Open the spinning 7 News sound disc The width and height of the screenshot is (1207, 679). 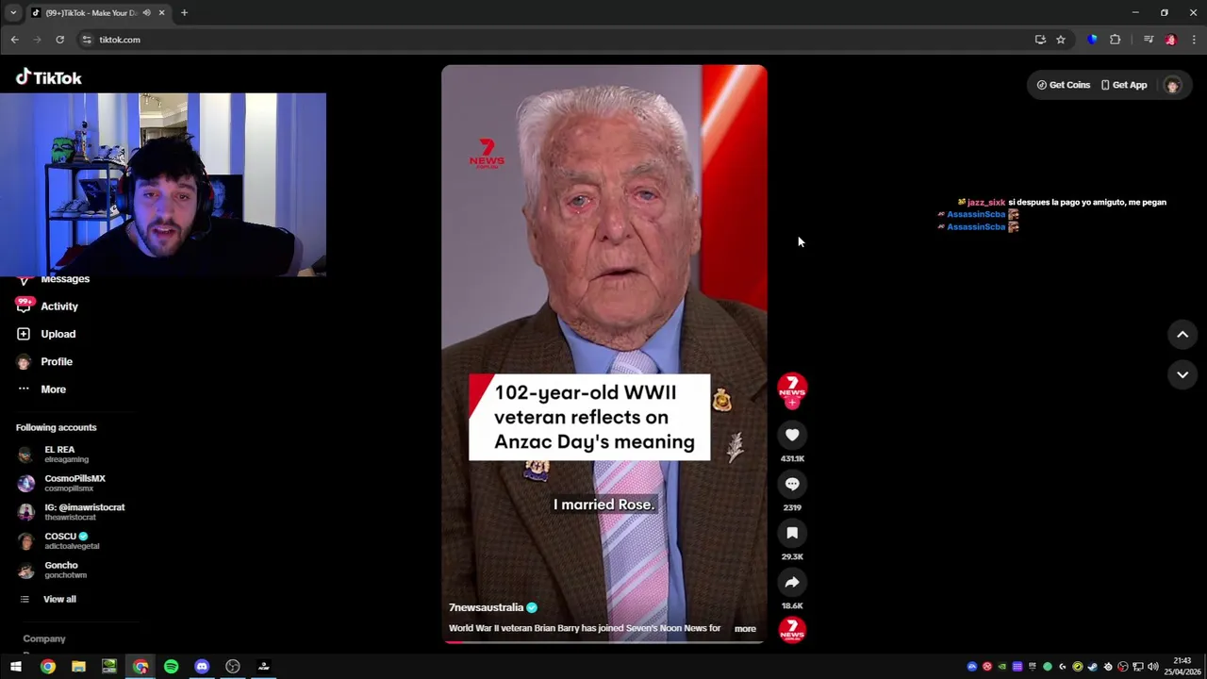coord(792,629)
